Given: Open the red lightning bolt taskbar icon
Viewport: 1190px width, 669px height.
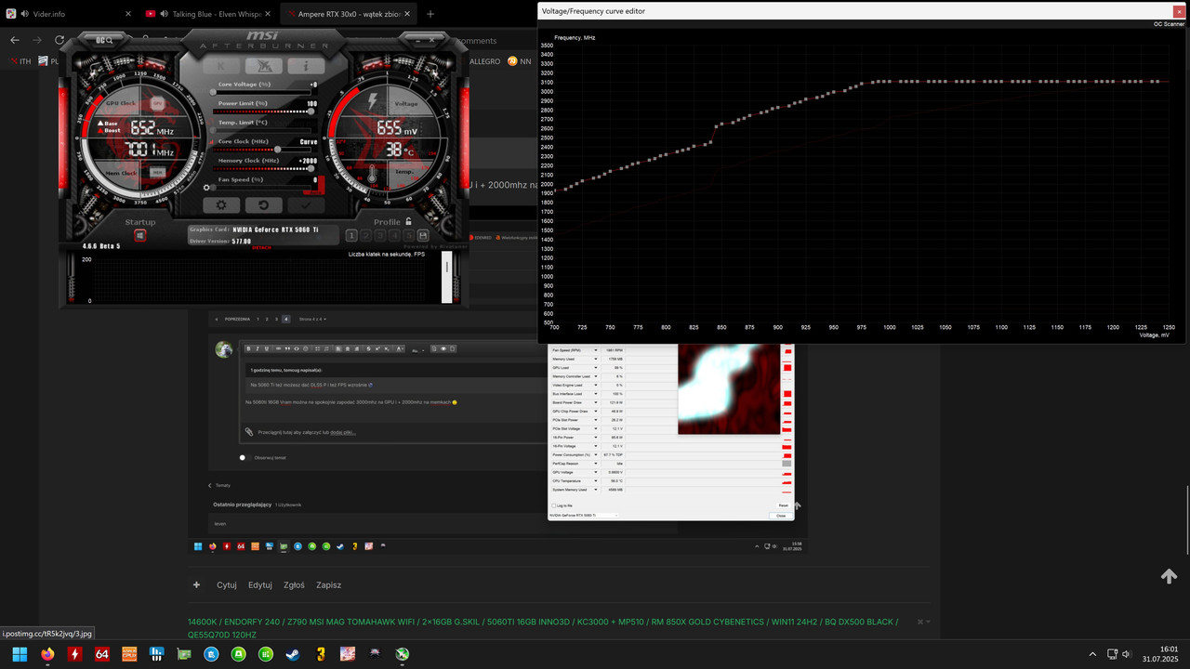Looking at the screenshot, I should (x=74, y=654).
